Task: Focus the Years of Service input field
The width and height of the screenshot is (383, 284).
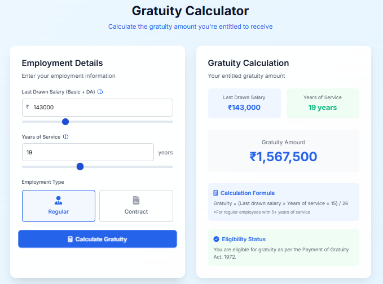Action: [87, 152]
